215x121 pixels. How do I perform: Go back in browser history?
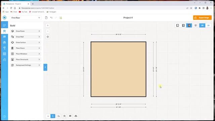tap(4, 8)
